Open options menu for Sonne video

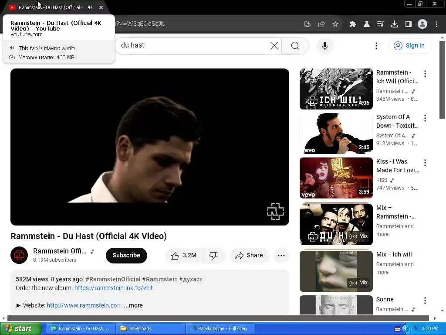click(425, 300)
